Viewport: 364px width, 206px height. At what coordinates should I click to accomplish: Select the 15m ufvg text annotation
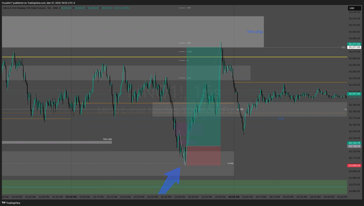254,32
